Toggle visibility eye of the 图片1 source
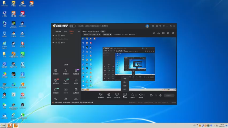 click(x=53, y=42)
